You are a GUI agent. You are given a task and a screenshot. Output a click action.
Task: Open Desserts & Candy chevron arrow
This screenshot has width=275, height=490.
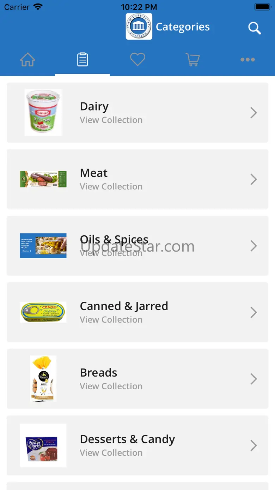253,445
